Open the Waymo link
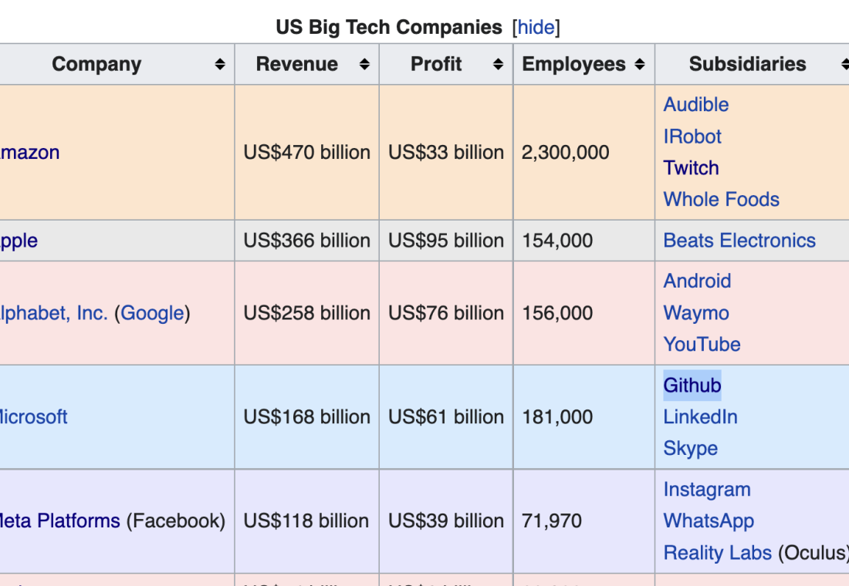Image resolution: width=849 pixels, height=586 pixels. tap(695, 313)
